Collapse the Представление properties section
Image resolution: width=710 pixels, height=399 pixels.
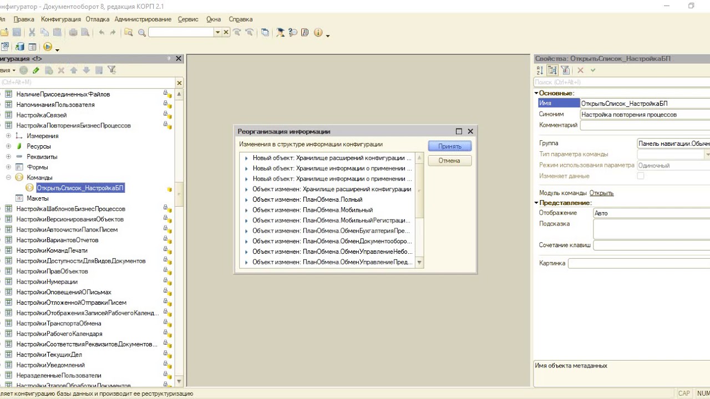coord(536,203)
